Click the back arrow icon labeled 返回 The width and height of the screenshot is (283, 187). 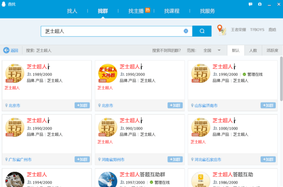tap(7, 50)
